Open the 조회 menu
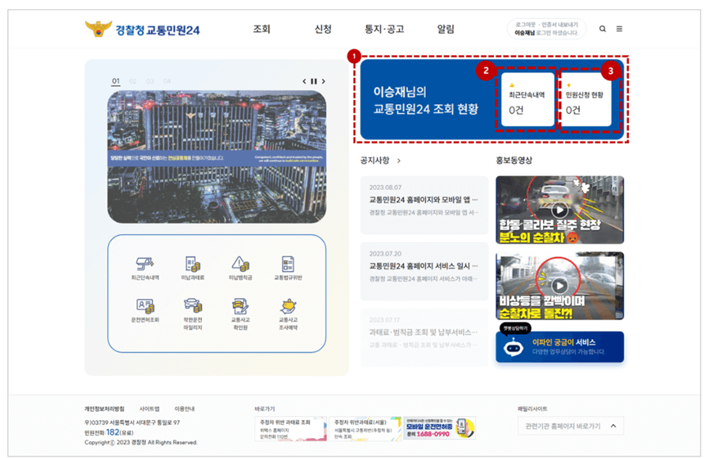The width and height of the screenshot is (711, 458). pyautogui.click(x=262, y=29)
